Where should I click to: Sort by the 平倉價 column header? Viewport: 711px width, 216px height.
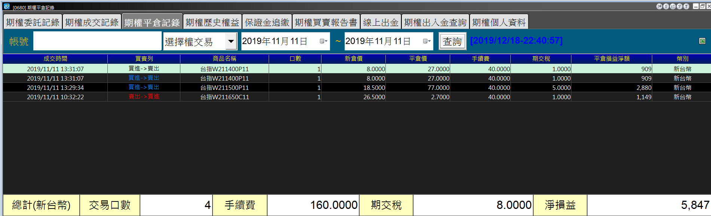[418, 59]
